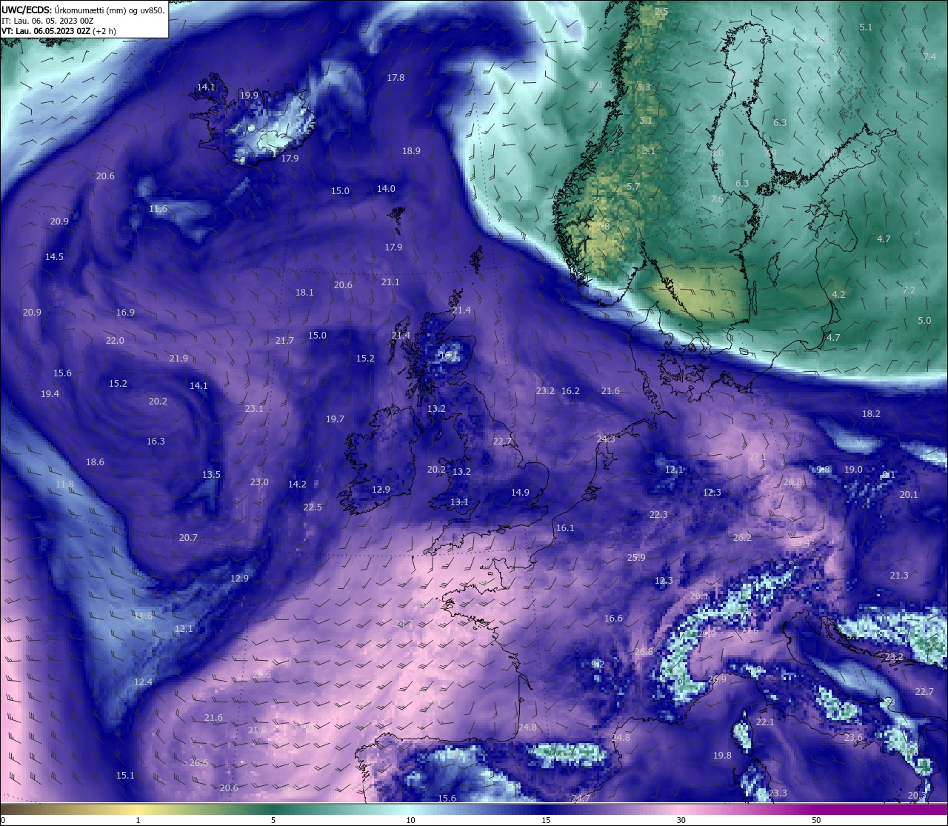The height and width of the screenshot is (826, 948).
Task: Select the 21.7 value label
Action: [284, 341]
